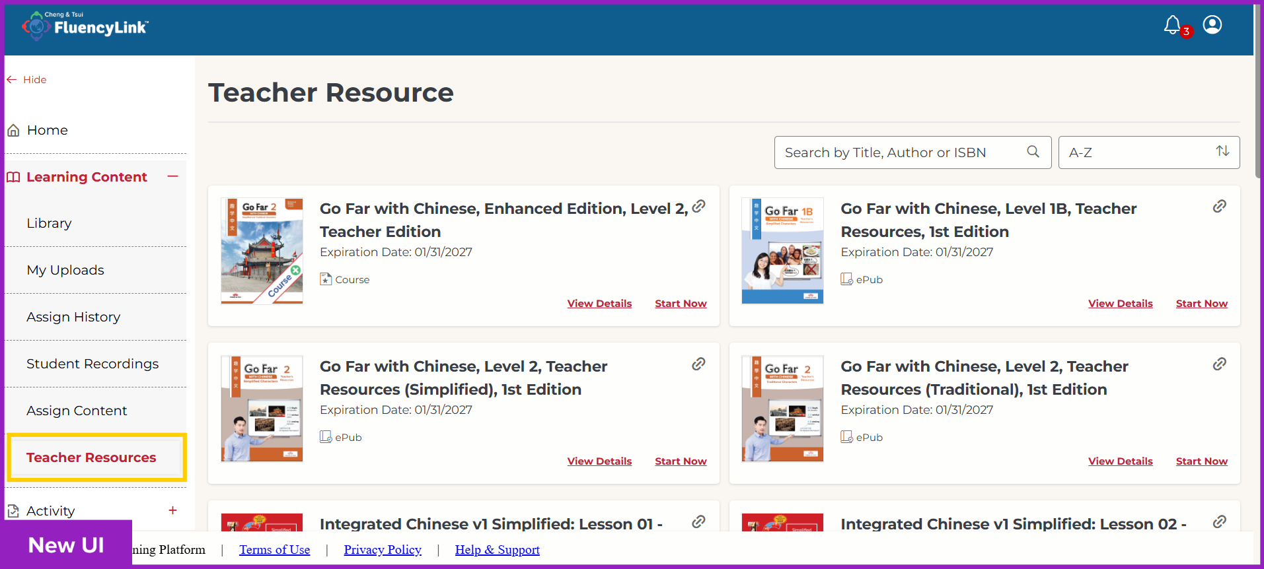
Task: Open the A-Z sort dropdown
Action: coord(1149,152)
